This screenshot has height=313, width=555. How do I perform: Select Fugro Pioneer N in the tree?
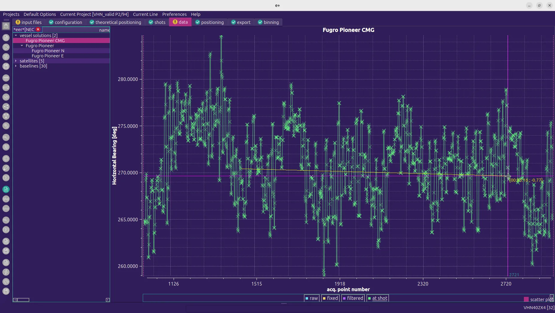pyautogui.click(x=48, y=51)
